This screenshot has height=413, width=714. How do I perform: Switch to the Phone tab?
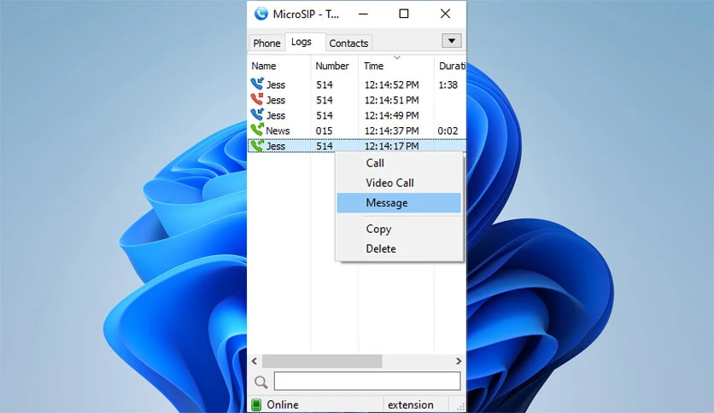coord(266,44)
